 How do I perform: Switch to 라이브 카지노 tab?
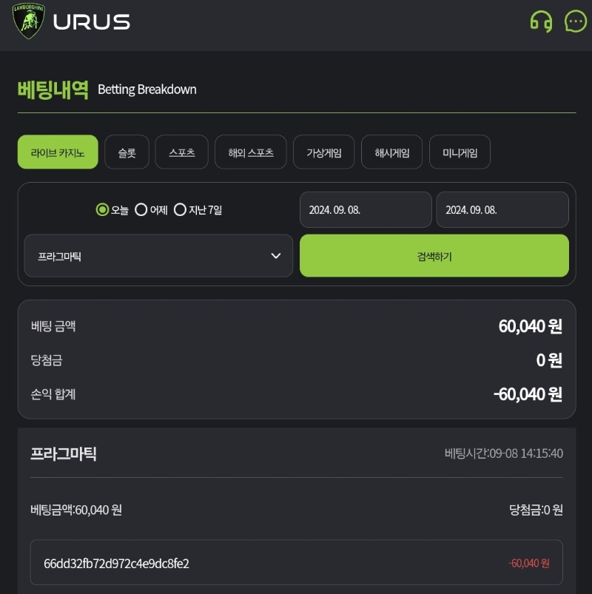click(58, 152)
